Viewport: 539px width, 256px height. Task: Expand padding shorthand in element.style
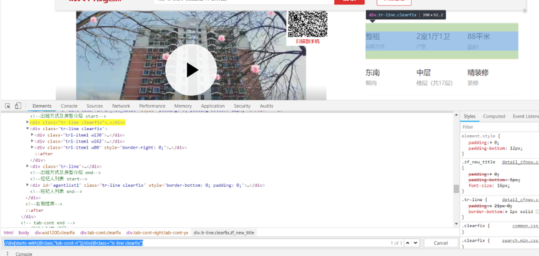pos(491,142)
